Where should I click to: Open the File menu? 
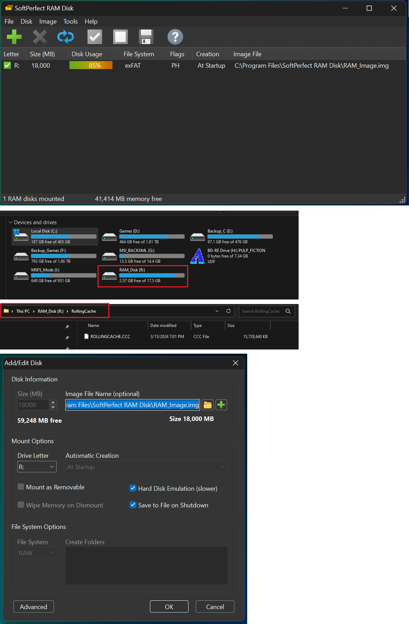9,22
